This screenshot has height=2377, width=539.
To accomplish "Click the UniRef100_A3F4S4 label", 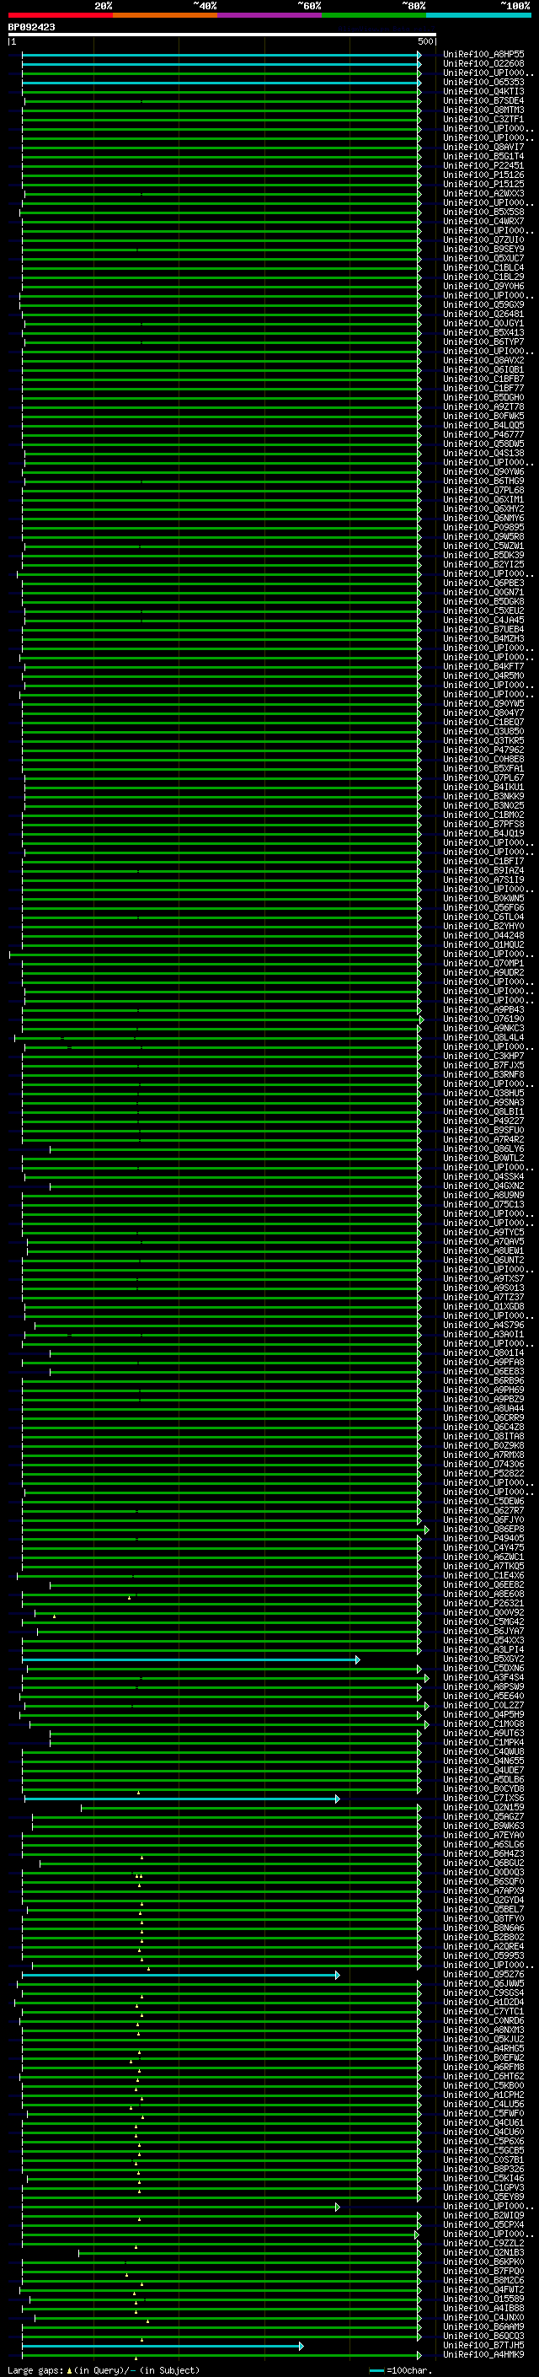I will click(x=483, y=1679).
